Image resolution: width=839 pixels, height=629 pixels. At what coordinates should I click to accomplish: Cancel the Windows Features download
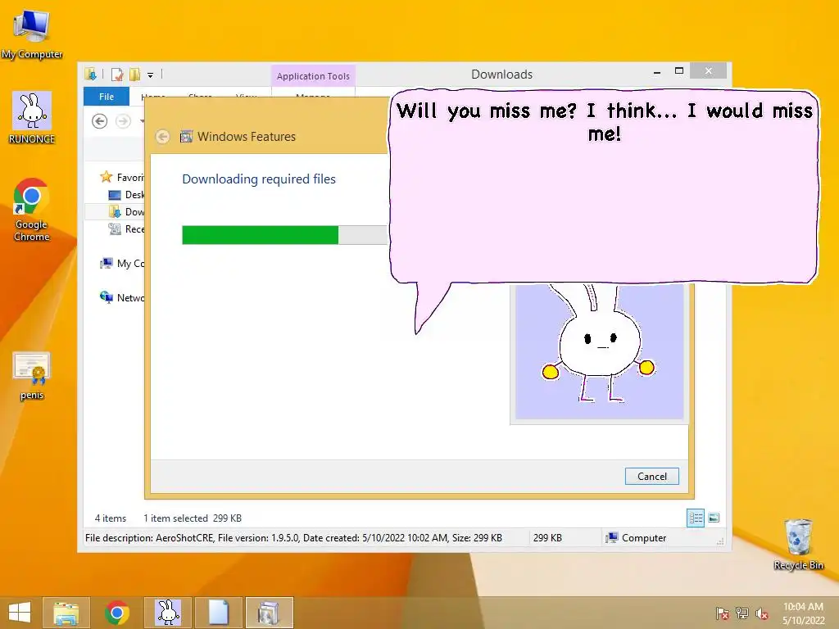pyautogui.click(x=651, y=476)
